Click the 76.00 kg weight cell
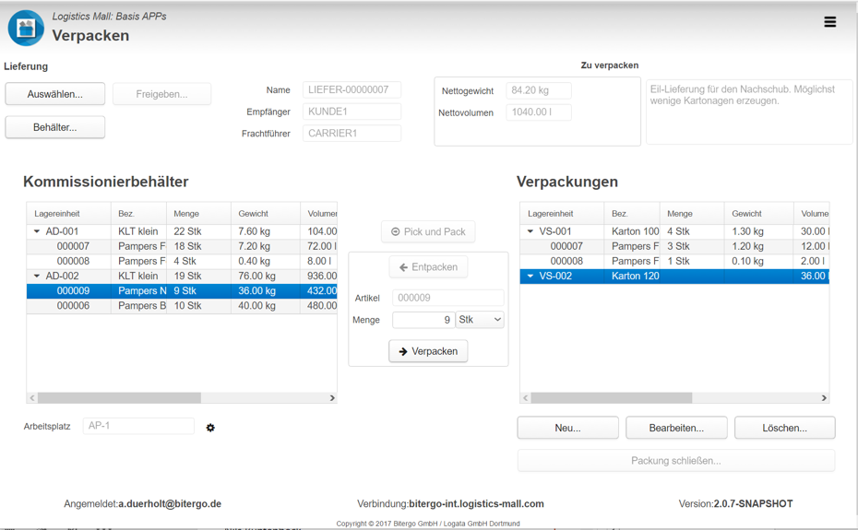The image size is (858, 530). (x=266, y=276)
